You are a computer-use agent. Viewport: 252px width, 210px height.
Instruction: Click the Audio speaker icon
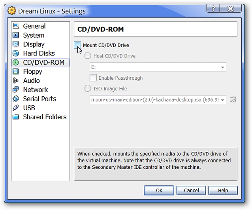point(16,80)
